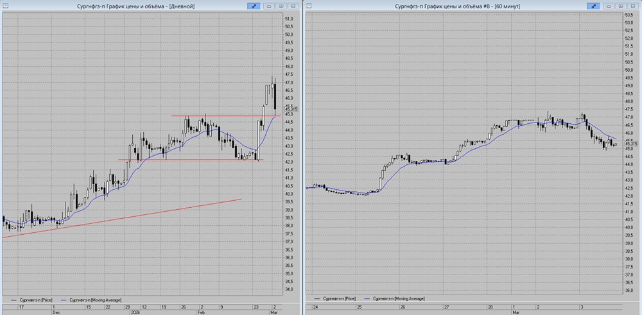Click the link/pin icon in 60-minute chart title bar
This screenshot has width=642, height=315.
pyautogui.click(x=594, y=6)
